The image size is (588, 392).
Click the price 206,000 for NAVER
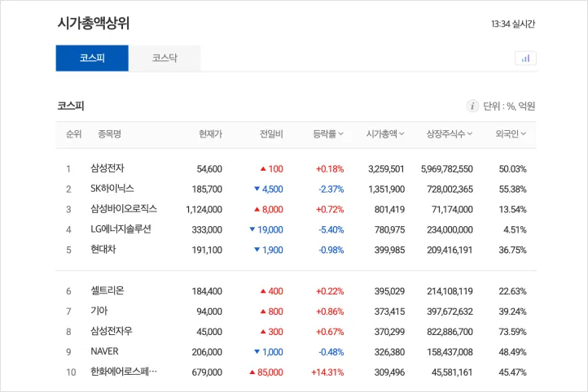[207, 352]
